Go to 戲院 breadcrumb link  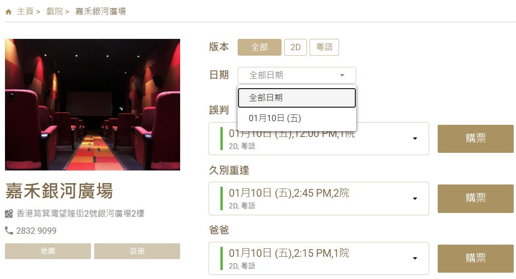pos(54,11)
